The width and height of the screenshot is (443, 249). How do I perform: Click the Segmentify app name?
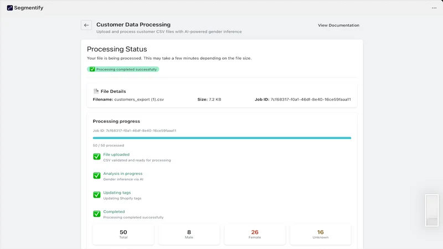29,8
